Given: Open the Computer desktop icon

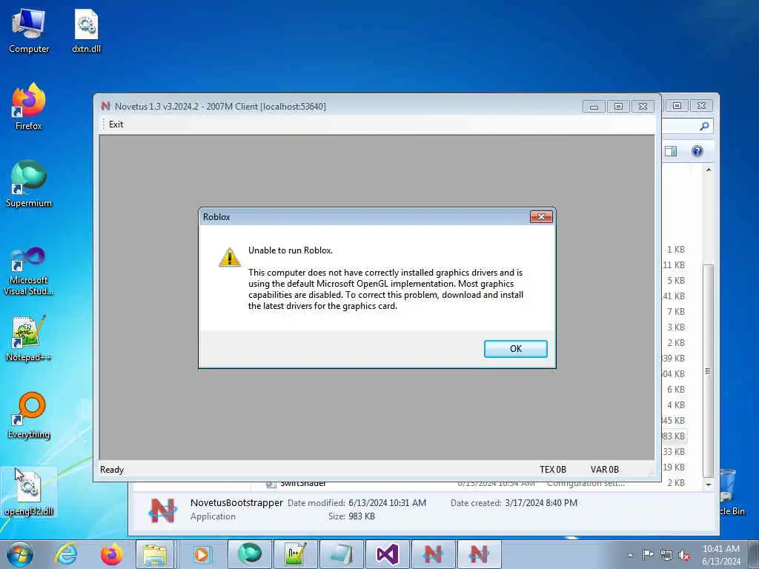Looking at the screenshot, I should pos(29,31).
